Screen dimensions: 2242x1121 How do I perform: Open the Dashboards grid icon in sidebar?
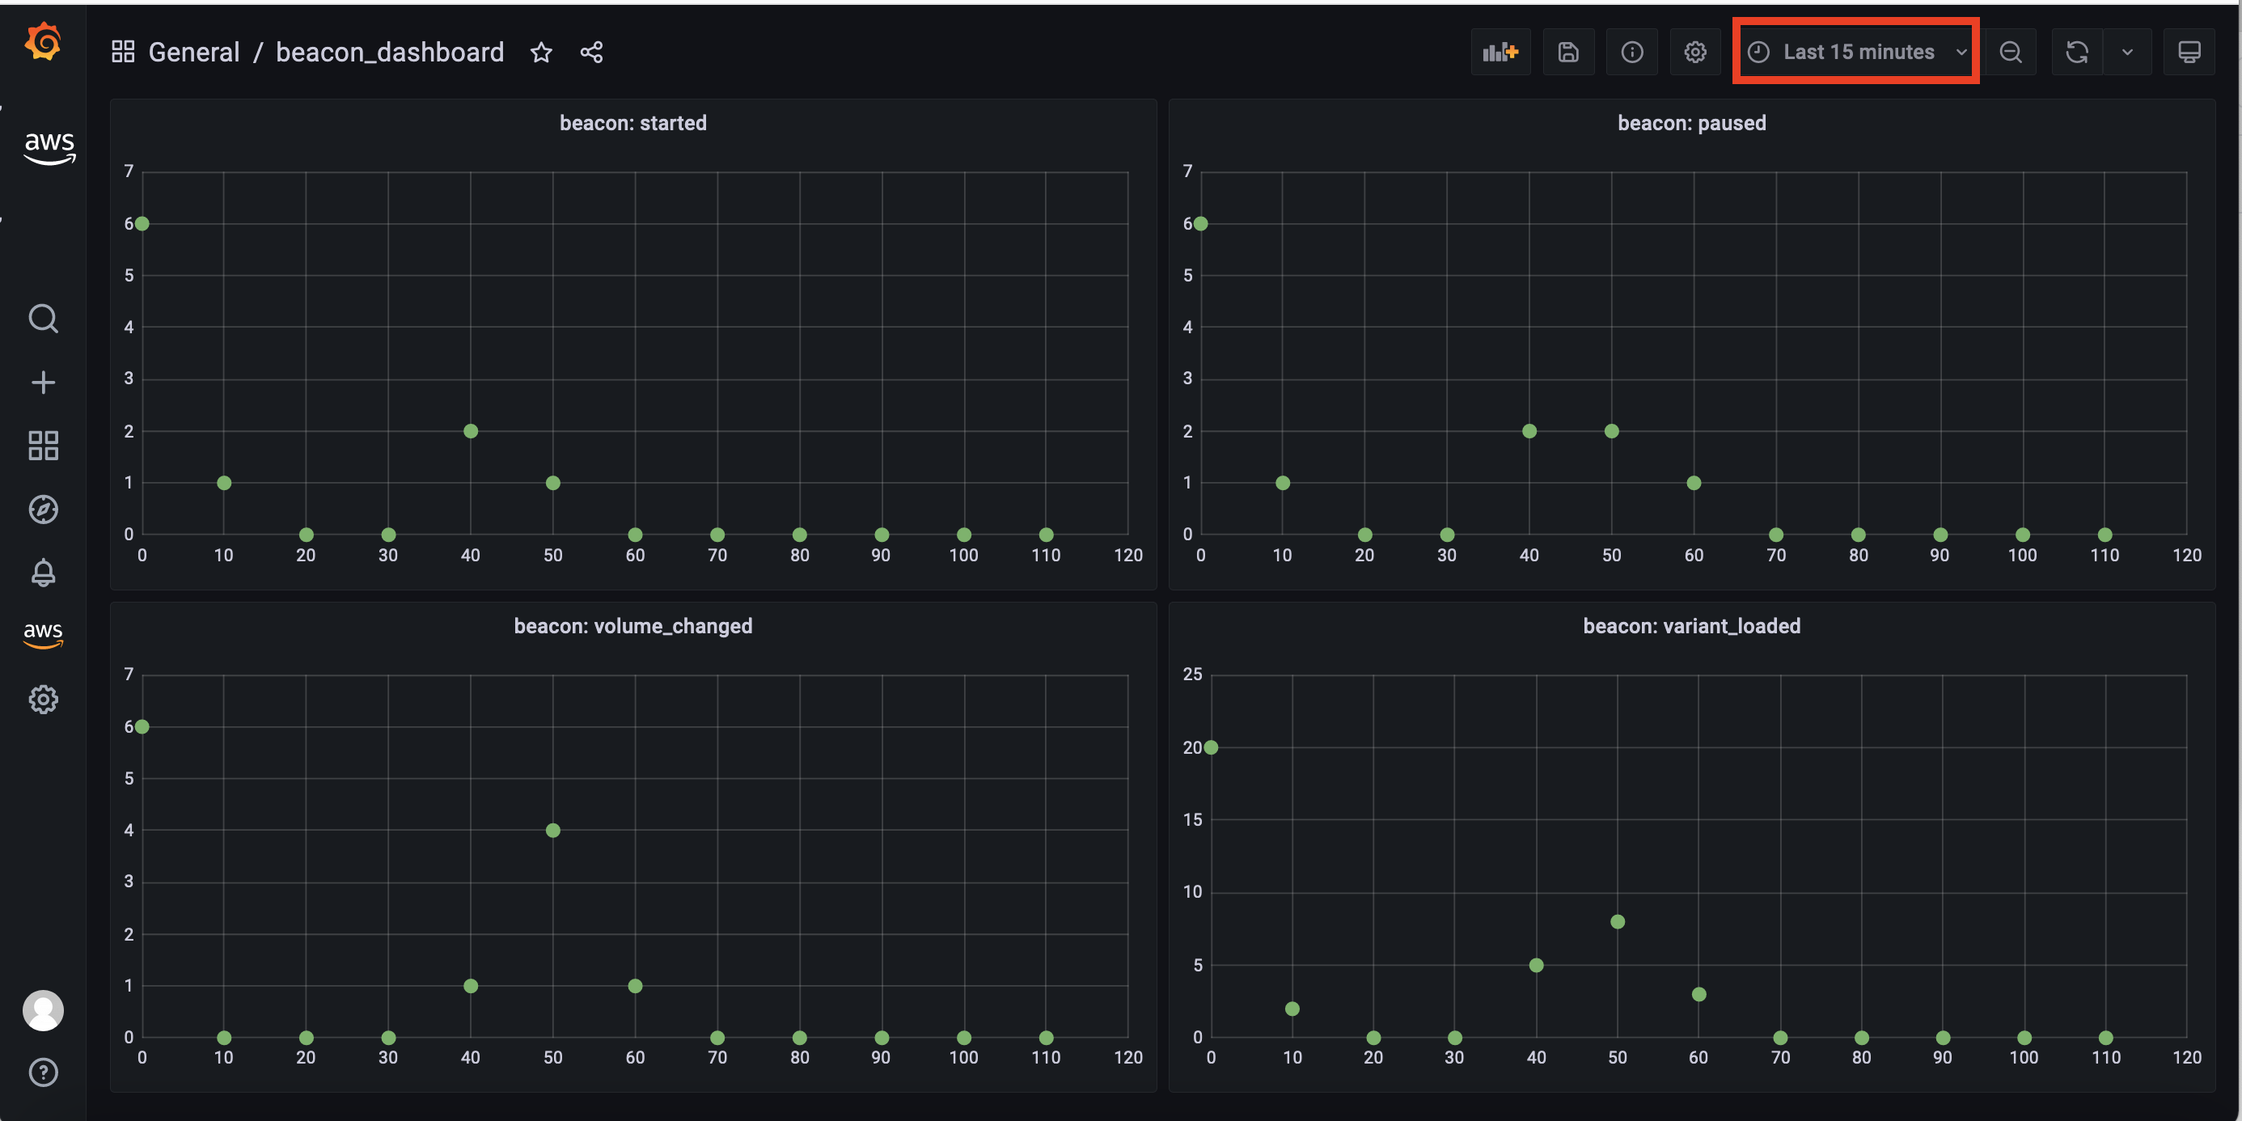(x=43, y=446)
